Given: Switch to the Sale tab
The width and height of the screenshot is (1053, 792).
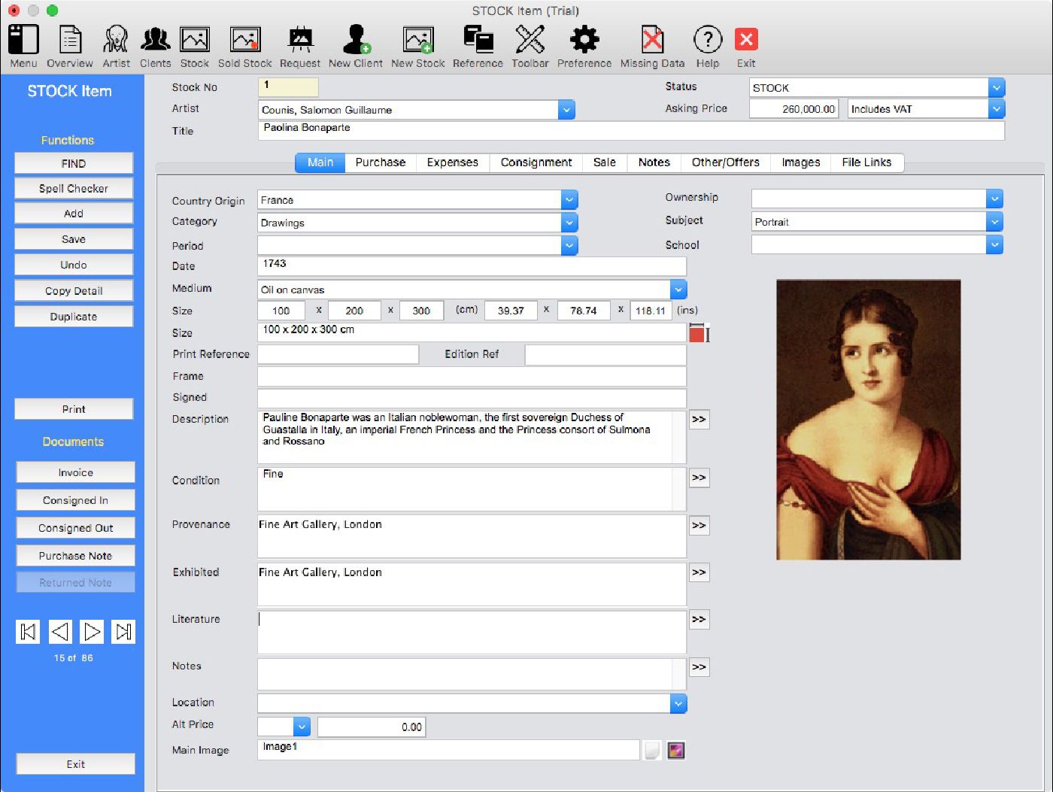Looking at the screenshot, I should point(605,162).
